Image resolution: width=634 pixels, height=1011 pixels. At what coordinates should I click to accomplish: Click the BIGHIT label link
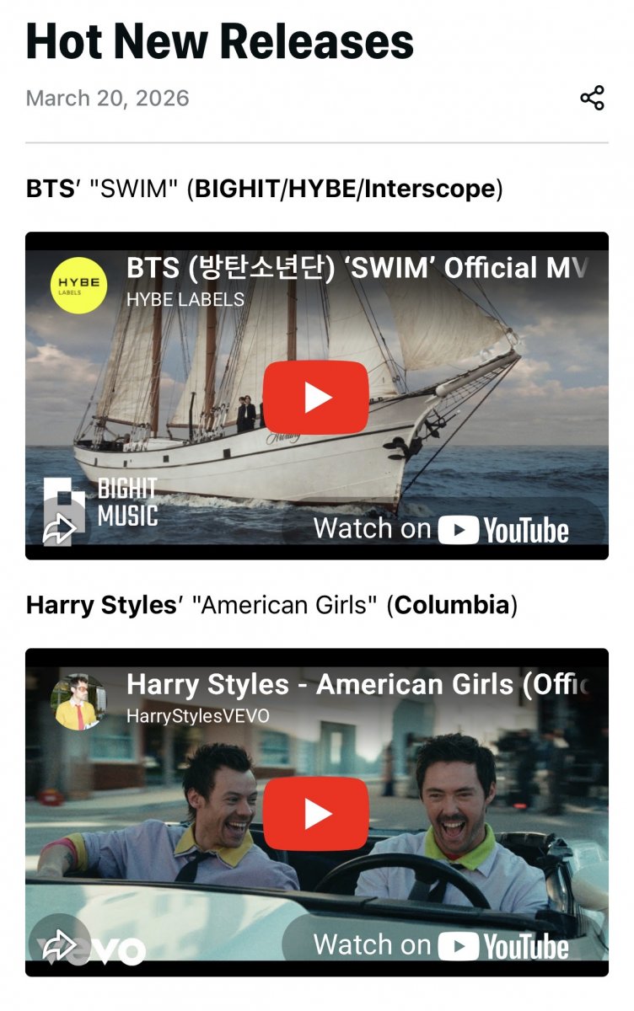coord(239,188)
